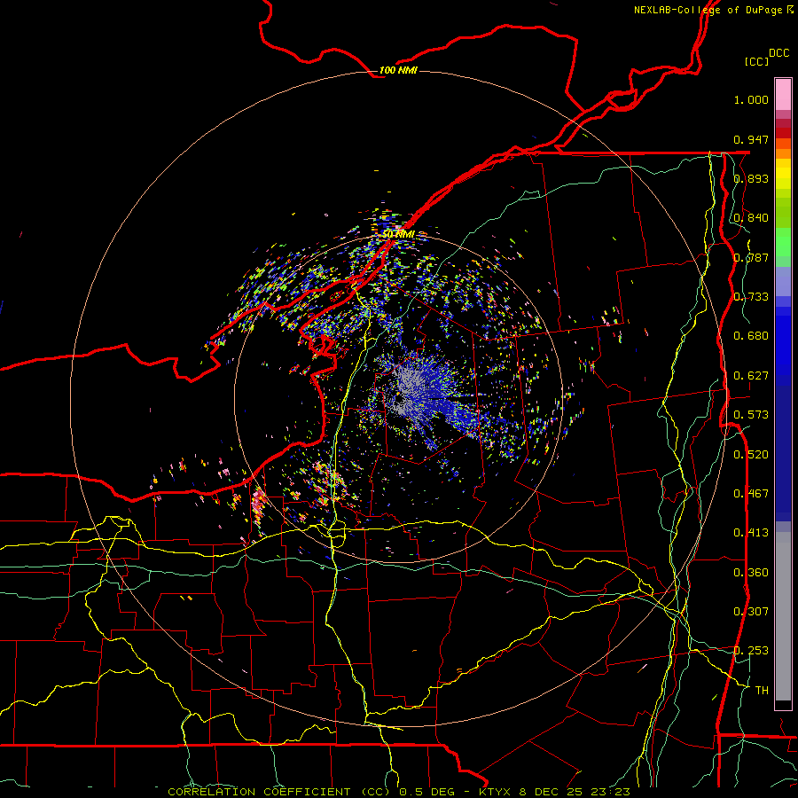Click the bottom caption Correlation Coefficient KTYX
The height and width of the screenshot is (798, 798).
[x=399, y=792]
